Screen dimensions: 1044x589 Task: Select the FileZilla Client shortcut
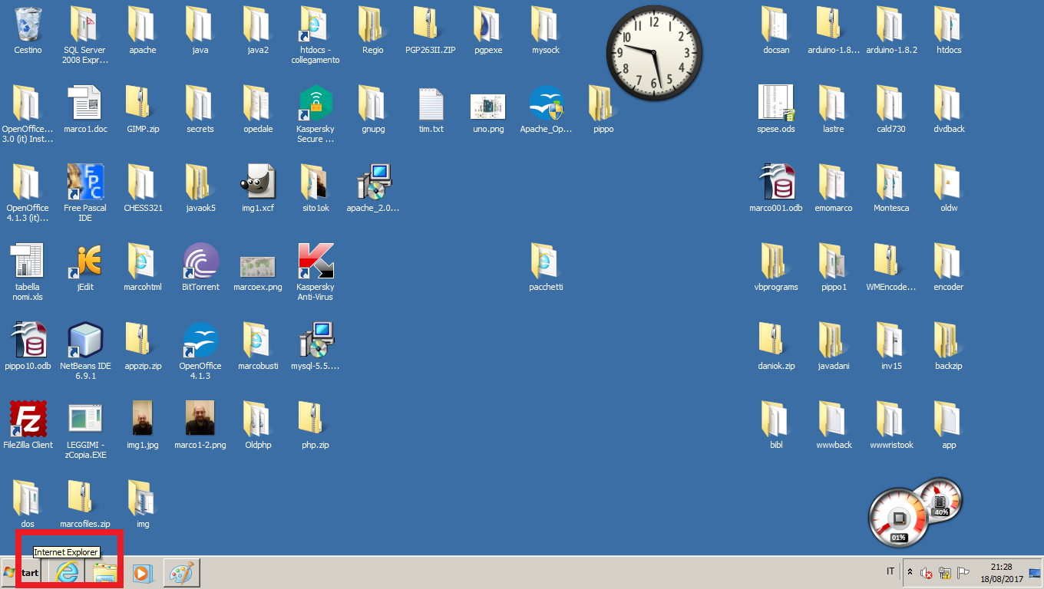tap(28, 418)
